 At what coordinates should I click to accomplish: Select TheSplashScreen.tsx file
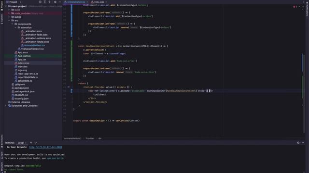click(x=32, y=49)
